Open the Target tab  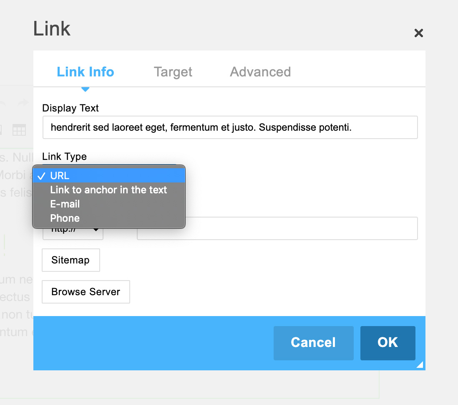[173, 72]
